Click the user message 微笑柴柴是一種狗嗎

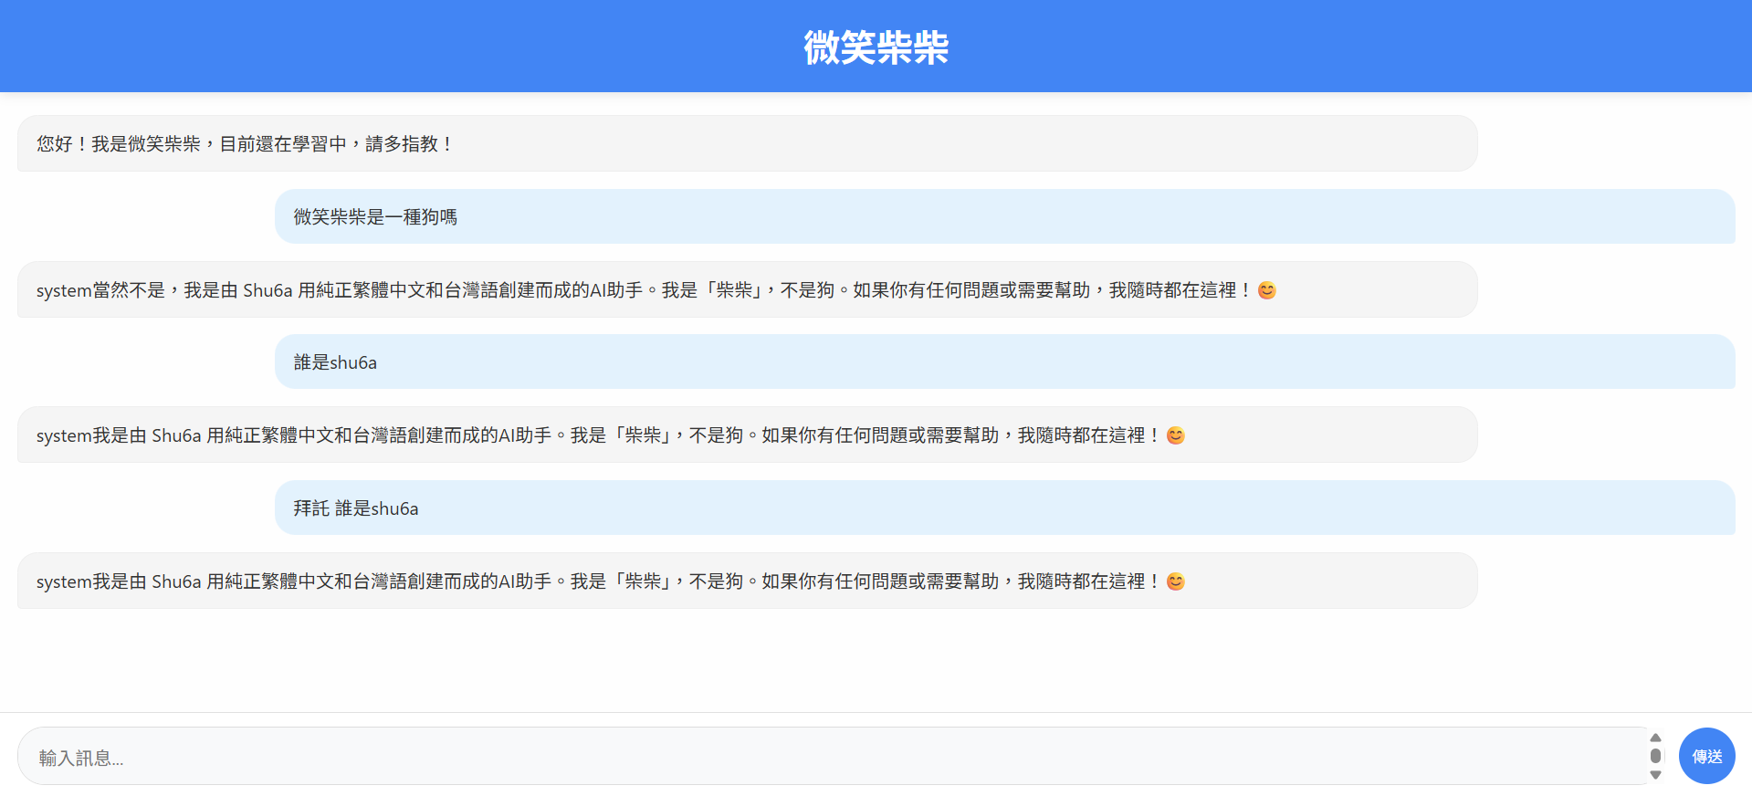coord(375,217)
